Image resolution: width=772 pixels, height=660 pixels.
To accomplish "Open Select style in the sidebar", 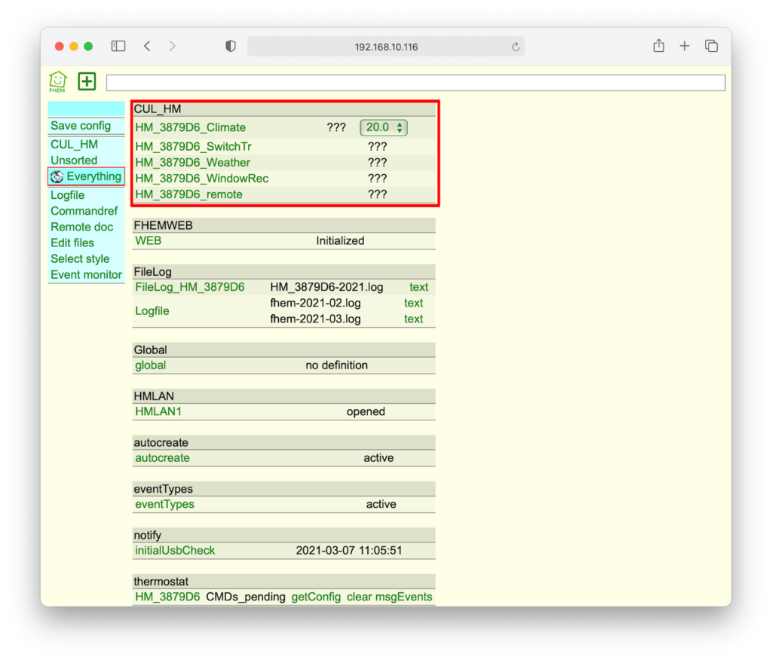I will pyautogui.click(x=80, y=259).
